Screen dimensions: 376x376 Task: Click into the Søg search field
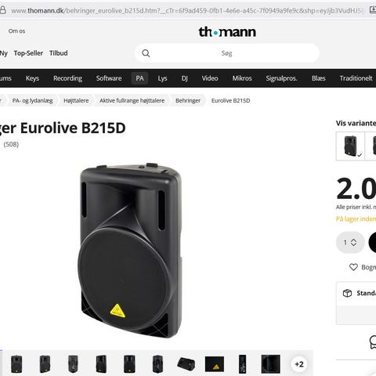coord(227,53)
